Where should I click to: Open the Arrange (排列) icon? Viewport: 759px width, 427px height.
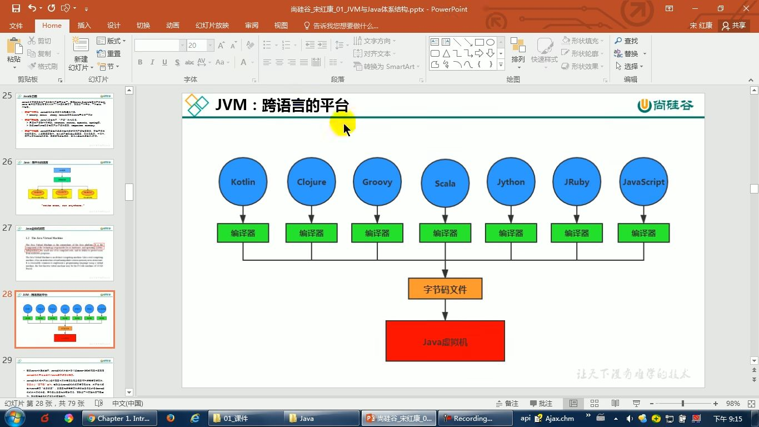point(518,46)
